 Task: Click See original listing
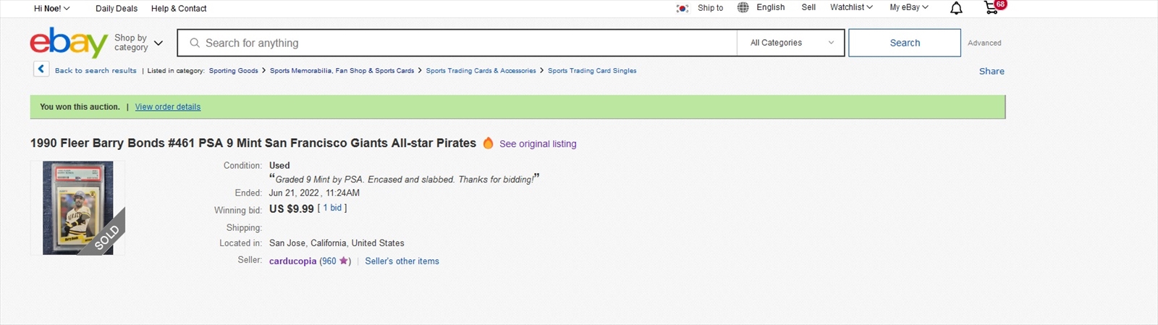[x=538, y=144]
